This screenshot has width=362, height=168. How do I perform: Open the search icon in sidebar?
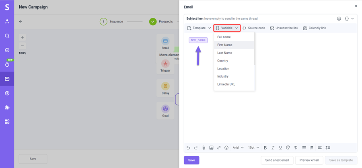7,36
